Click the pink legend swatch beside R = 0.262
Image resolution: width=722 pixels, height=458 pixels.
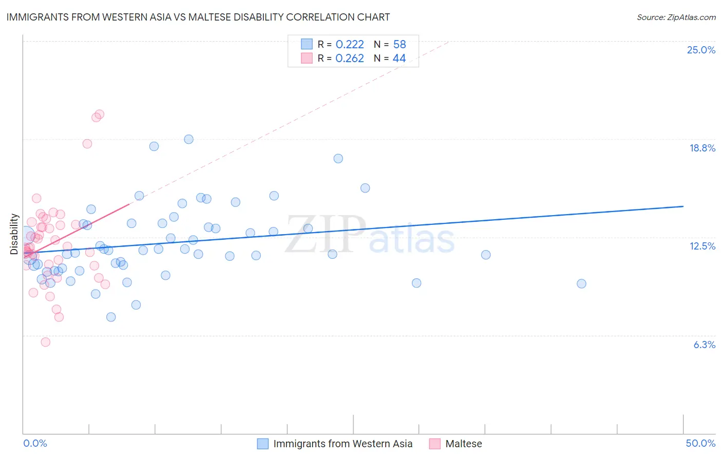307,58
